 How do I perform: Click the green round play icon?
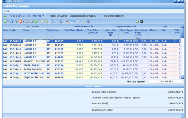click(x=137, y=21)
